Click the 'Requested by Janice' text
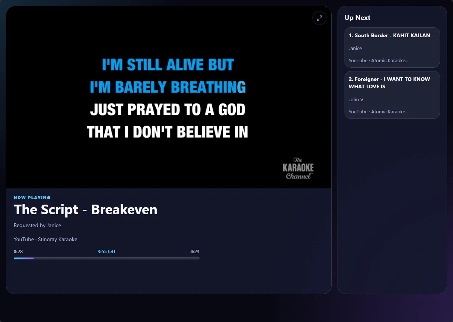This screenshot has height=322, width=453. point(37,225)
